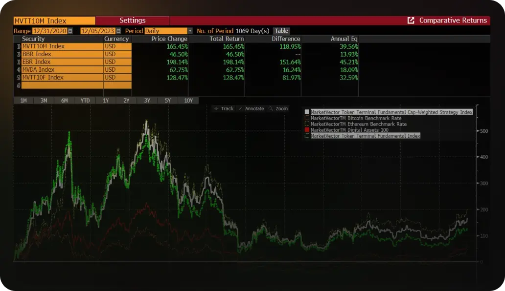Click USD currency for MVTT10M Index
The image size is (505, 291).
117,46
